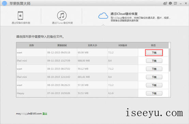
Task: Select the waet name in 57.30 MB row
Action: click(x=19, y=85)
